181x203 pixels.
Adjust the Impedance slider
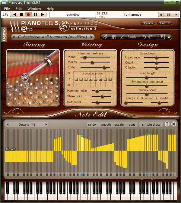tap(157, 58)
